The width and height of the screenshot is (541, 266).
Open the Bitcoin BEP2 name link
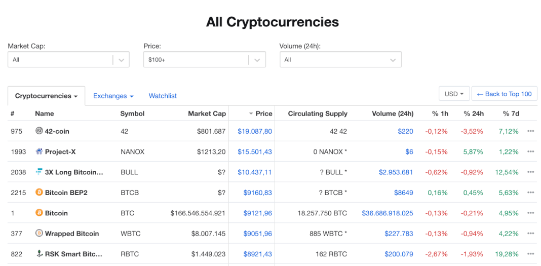click(66, 193)
